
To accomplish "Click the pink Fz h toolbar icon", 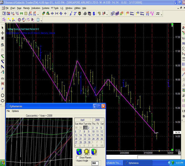I will click(152, 14).
